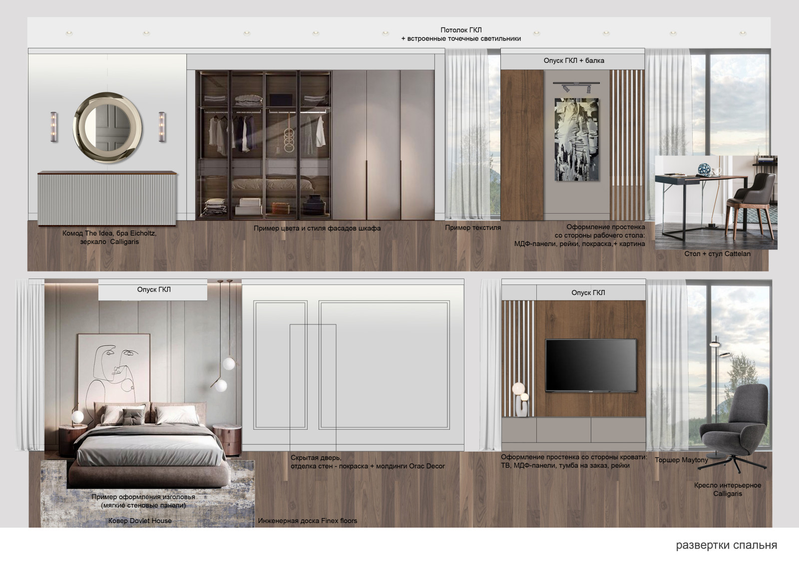Viewport: 799px width, 565px height.
Task: Click the abstract black-and-white painting
Action: tap(576, 139)
